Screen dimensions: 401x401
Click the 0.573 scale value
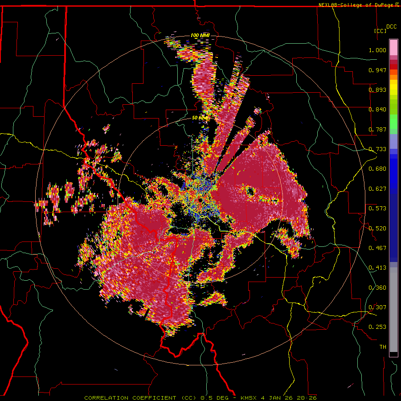point(377,208)
